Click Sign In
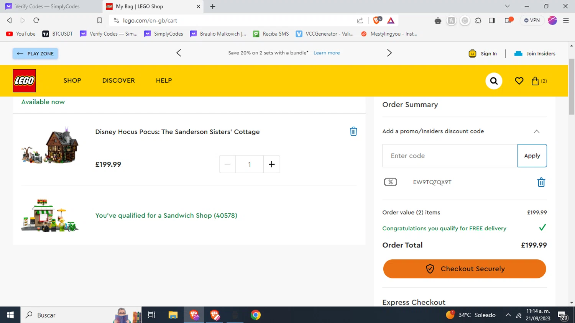 [483, 54]
